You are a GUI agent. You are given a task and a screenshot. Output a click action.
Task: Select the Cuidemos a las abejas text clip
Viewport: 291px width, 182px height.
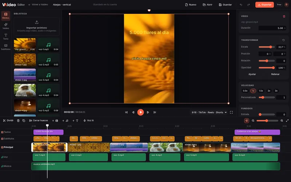pos(257,132)
